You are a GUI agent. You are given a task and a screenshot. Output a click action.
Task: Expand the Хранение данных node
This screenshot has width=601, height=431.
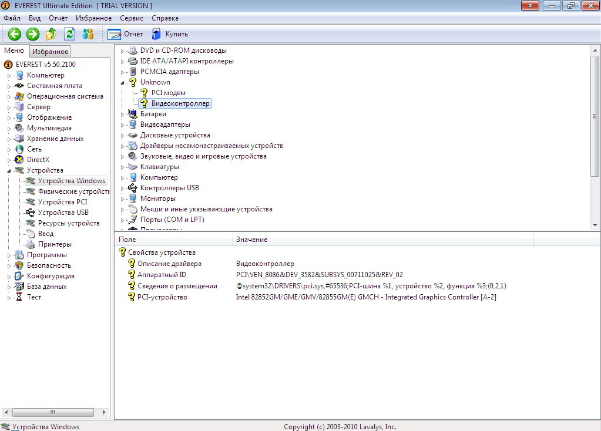[x=9, y=139]
